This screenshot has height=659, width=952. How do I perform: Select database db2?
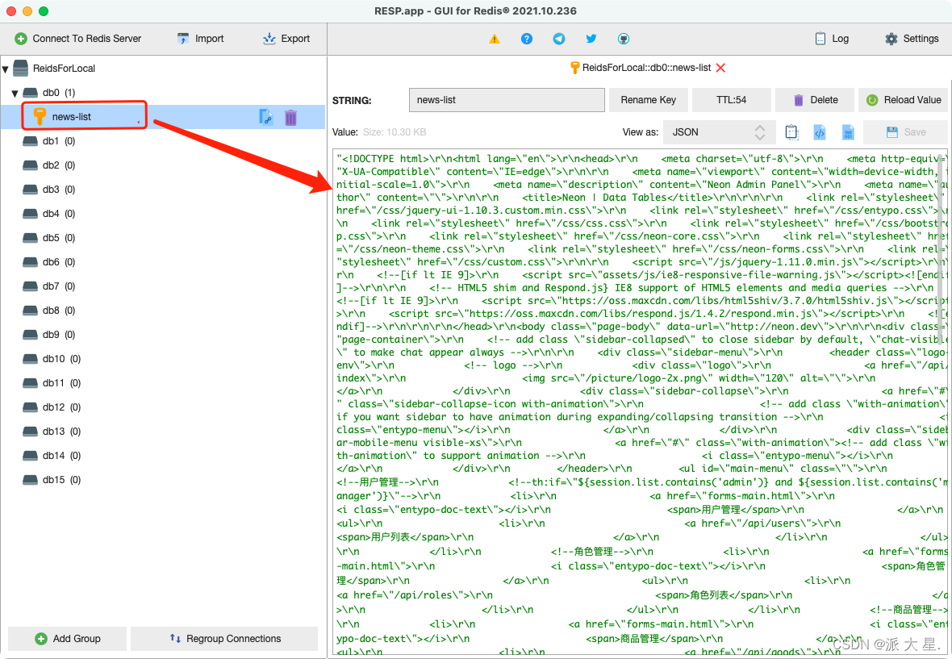[x=58, y=165]
